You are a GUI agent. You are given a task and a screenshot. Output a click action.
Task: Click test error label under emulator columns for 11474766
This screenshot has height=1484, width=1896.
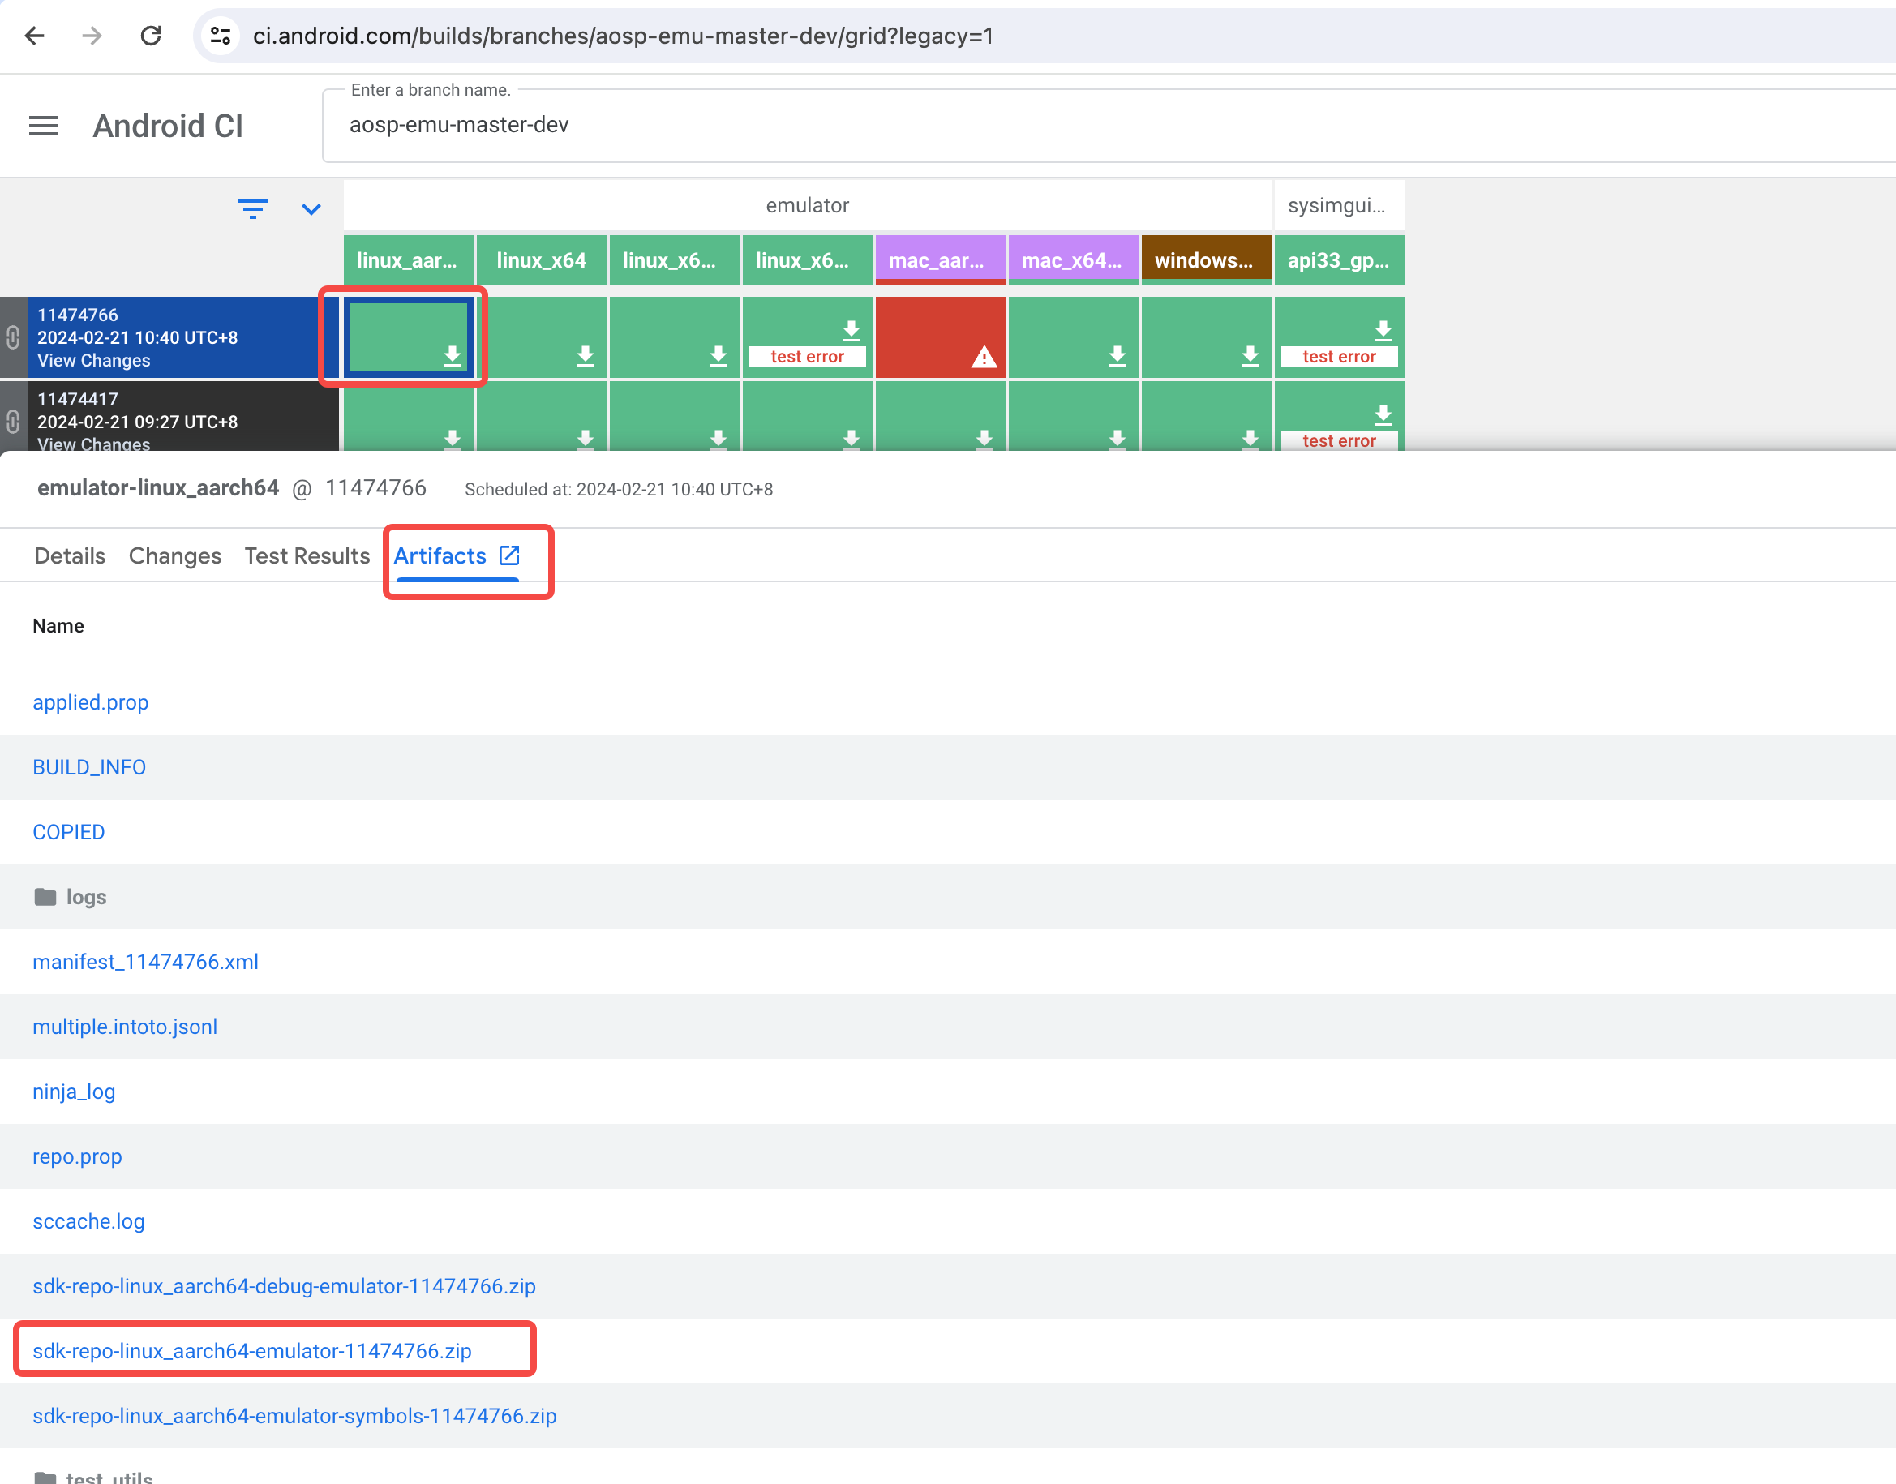point(806,356)
